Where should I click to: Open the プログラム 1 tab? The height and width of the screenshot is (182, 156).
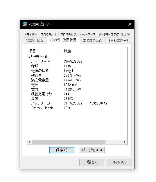[49, 35]
